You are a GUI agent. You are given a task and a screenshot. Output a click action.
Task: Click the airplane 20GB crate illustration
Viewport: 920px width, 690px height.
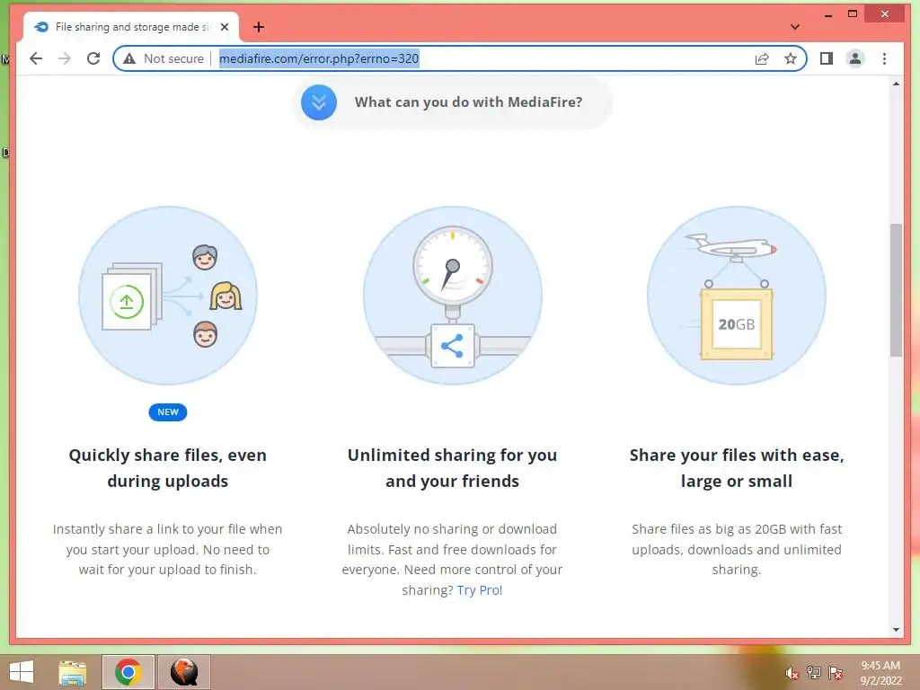click(x=737, y=295)
